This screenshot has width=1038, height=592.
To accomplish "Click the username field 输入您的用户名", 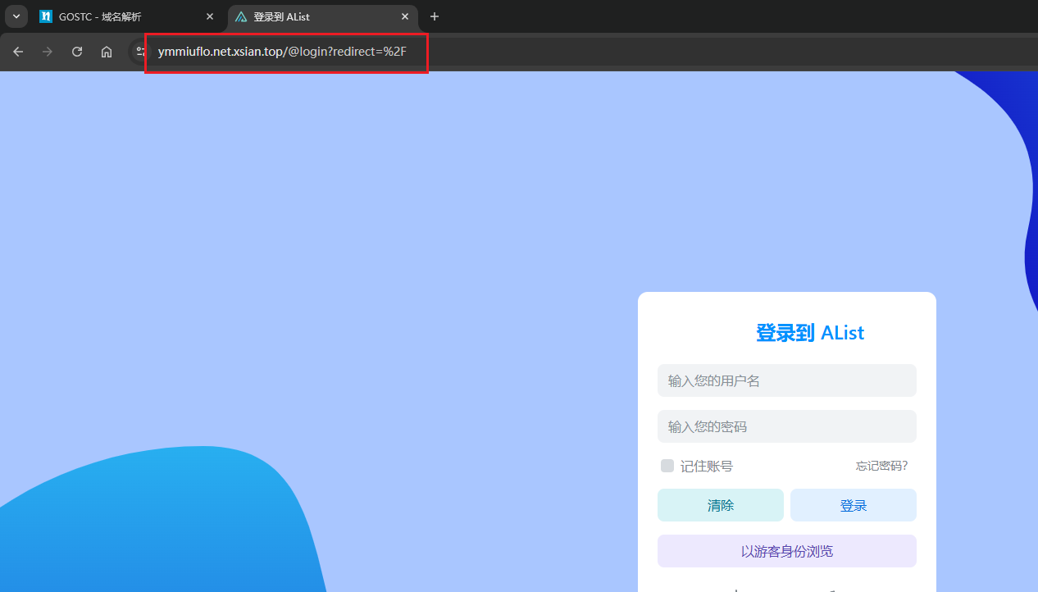I will [x=787, y=380].
